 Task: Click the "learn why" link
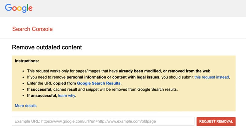pyautogui.click(x=67, y=96)
